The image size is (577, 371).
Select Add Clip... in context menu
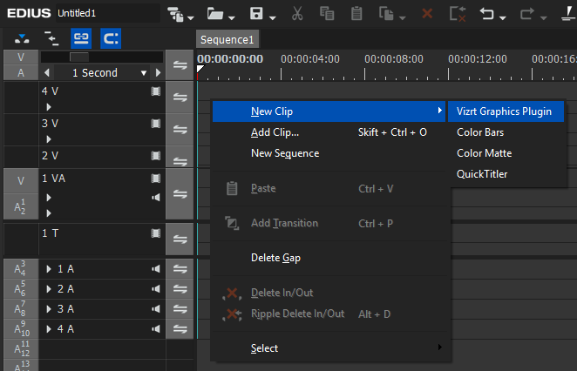[x=329, y=132]
